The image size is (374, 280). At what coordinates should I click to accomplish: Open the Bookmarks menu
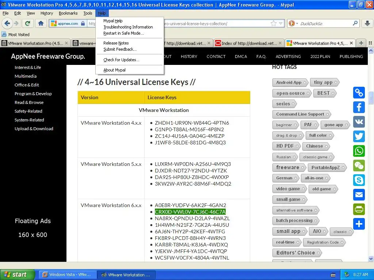(68, 13)
